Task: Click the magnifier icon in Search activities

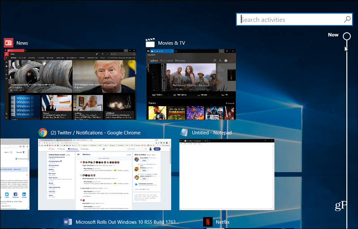Action: (347, 19)
